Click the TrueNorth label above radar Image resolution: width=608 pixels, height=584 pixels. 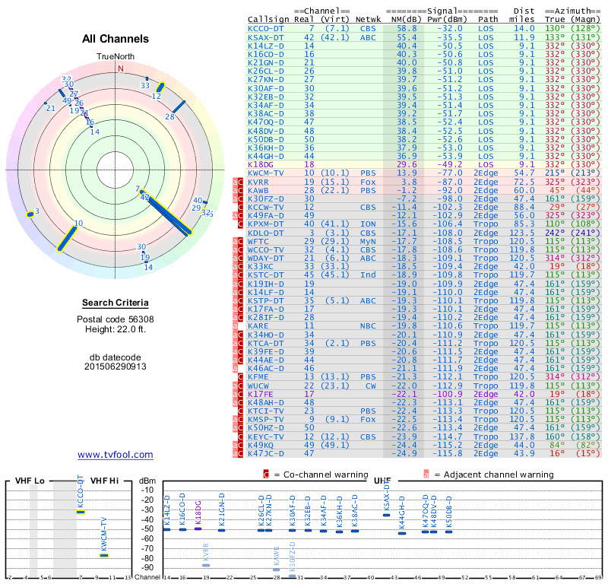coord(116,57)
